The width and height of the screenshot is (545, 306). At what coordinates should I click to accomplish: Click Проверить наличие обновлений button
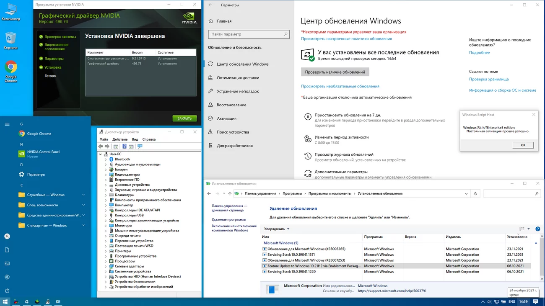pyautogui.click(x=335, y=72)
